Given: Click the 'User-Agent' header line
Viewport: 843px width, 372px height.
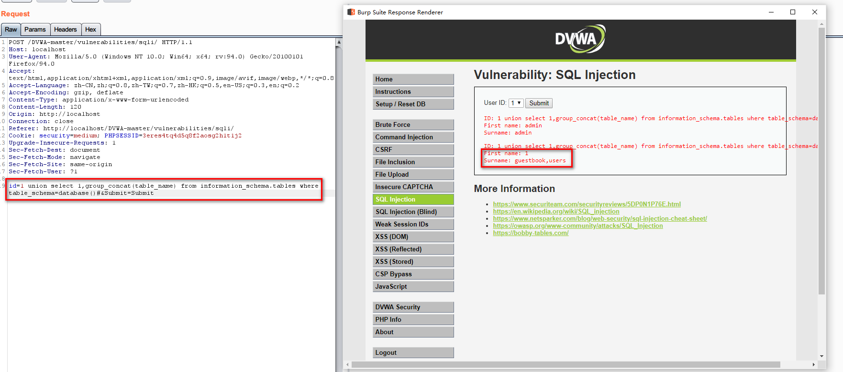Looking at the screenshot, I should pos(156,60).
